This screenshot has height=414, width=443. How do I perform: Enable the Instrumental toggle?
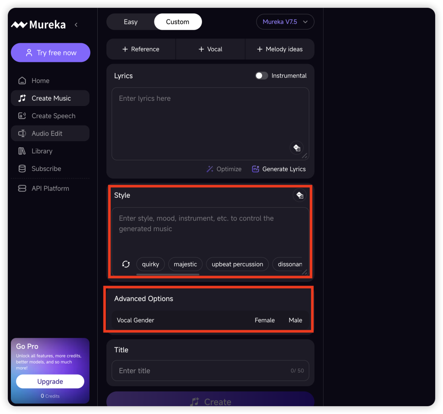[261, 76]
